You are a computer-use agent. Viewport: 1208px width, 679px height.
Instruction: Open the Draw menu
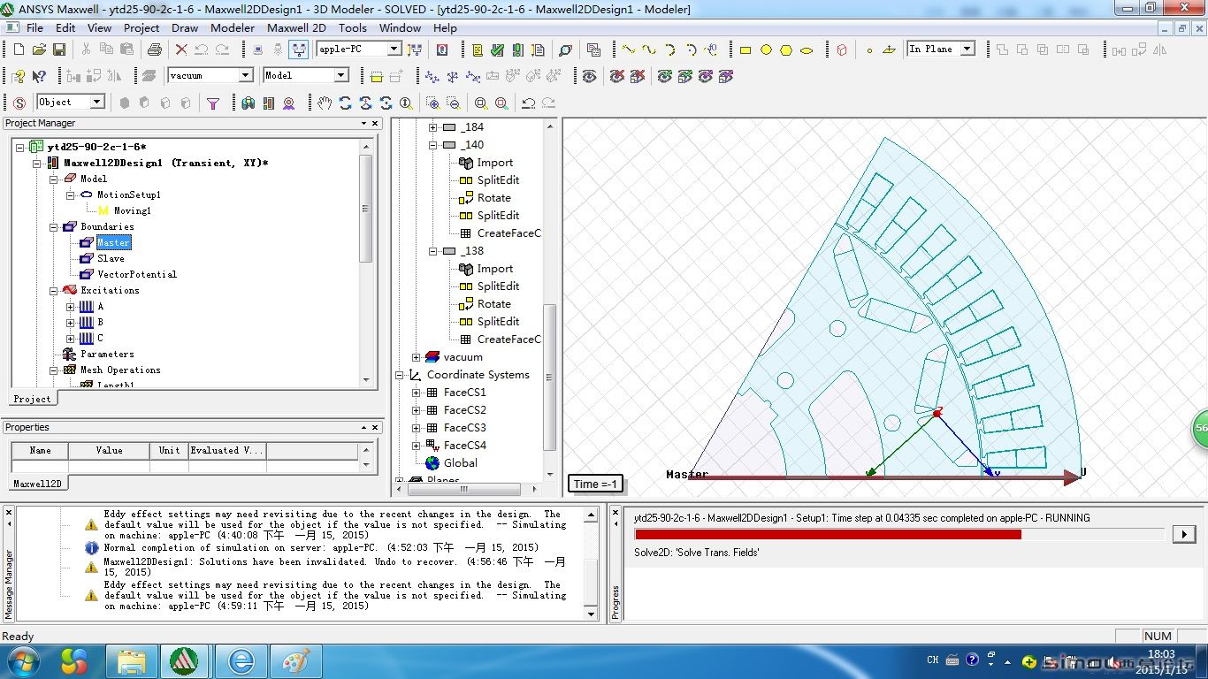185,27
